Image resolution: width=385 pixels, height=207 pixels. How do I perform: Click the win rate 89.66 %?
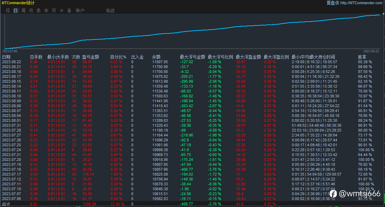pyautogui.click(x=365, y=67)
